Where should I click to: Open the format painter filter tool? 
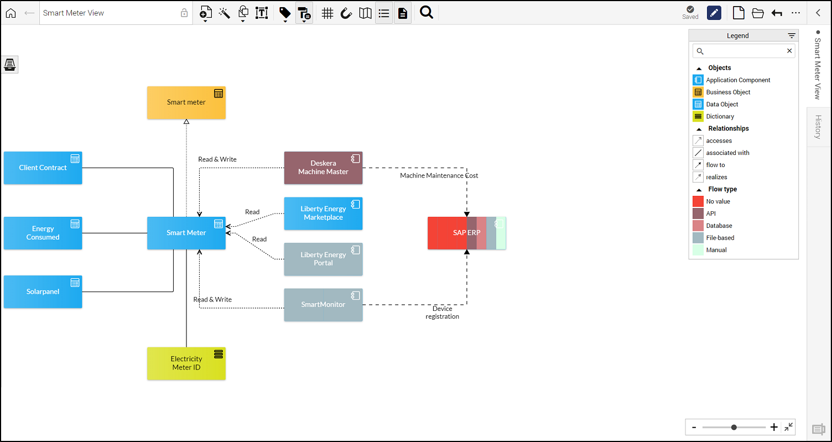click(x=304, y=13)
